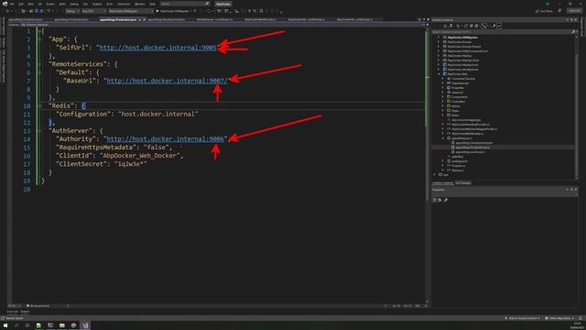Toggle Preview Selected Items in Solution Explorer toolbar

(x=499, y=26)
